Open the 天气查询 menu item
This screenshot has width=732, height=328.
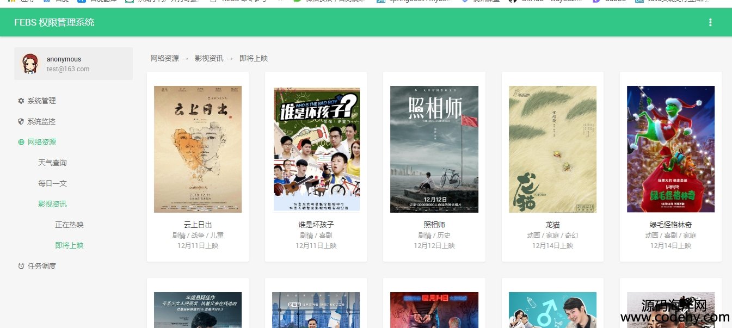[x=52, y=163]
